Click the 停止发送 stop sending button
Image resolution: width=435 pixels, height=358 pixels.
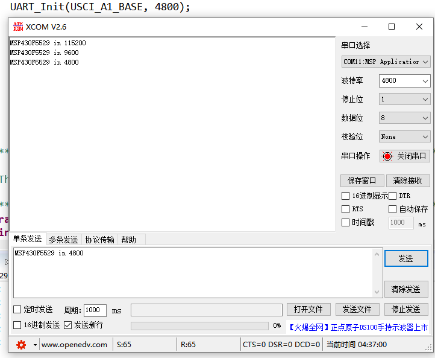(x=406, y=309)
